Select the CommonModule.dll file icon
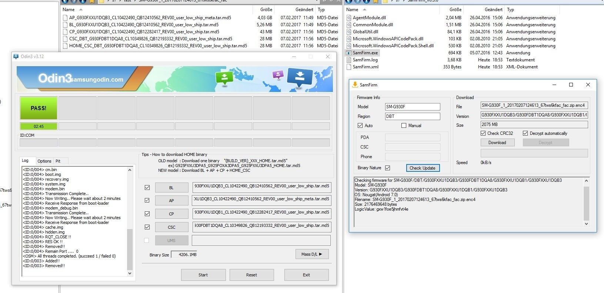This screenshot has height=293, width=604. point(348,25)
